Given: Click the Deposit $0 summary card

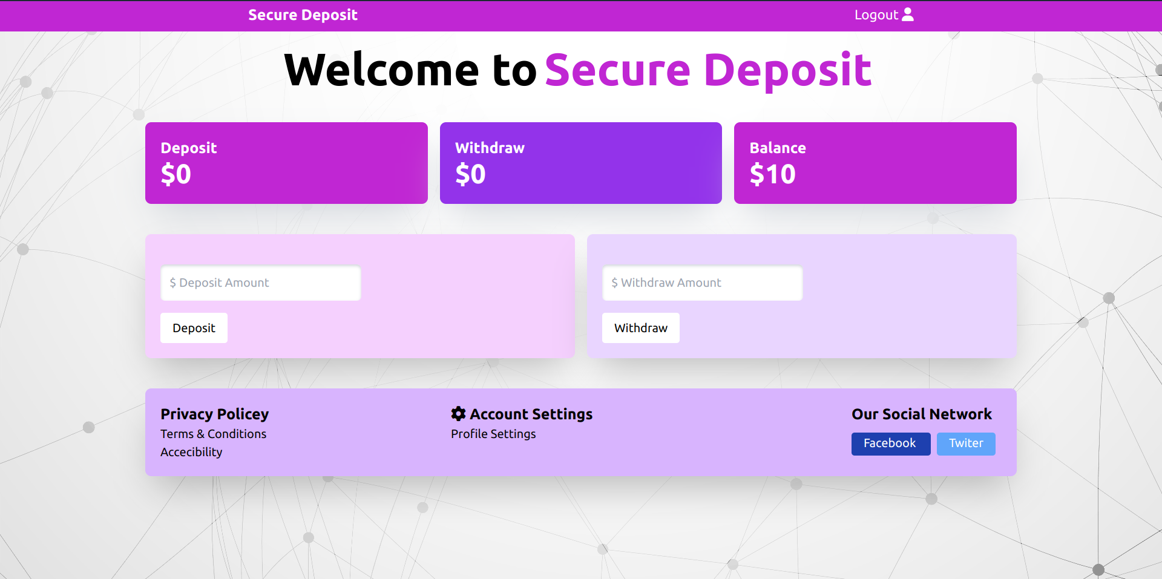Looking at the screenshot, I should coord(286,163).
